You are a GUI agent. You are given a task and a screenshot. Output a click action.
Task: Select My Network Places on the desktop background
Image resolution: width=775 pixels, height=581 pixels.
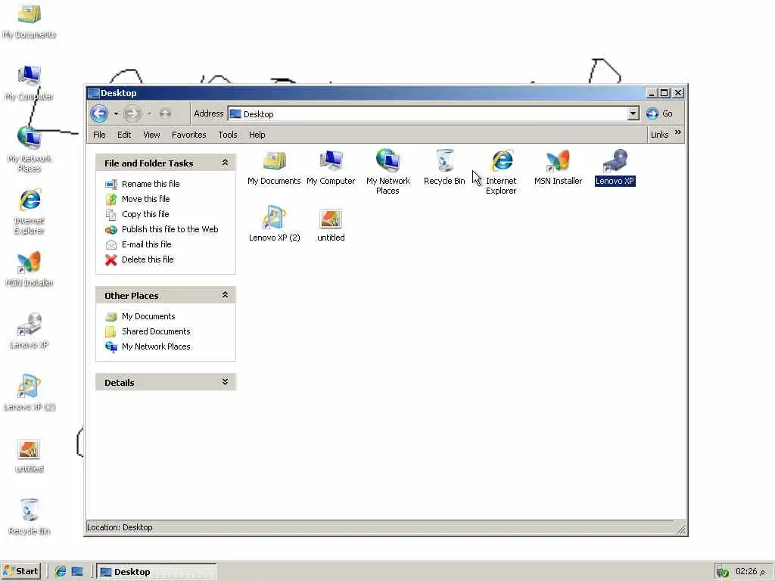click(30, 149)
